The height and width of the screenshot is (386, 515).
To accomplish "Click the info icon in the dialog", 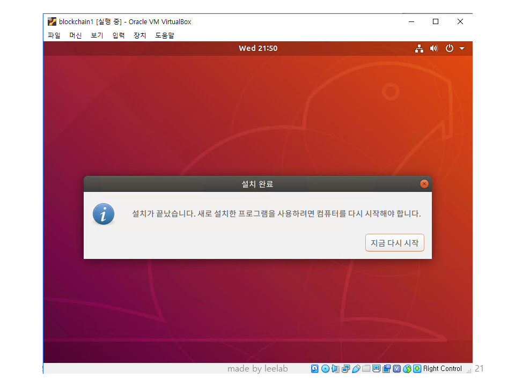I will [x=104, y=214].
